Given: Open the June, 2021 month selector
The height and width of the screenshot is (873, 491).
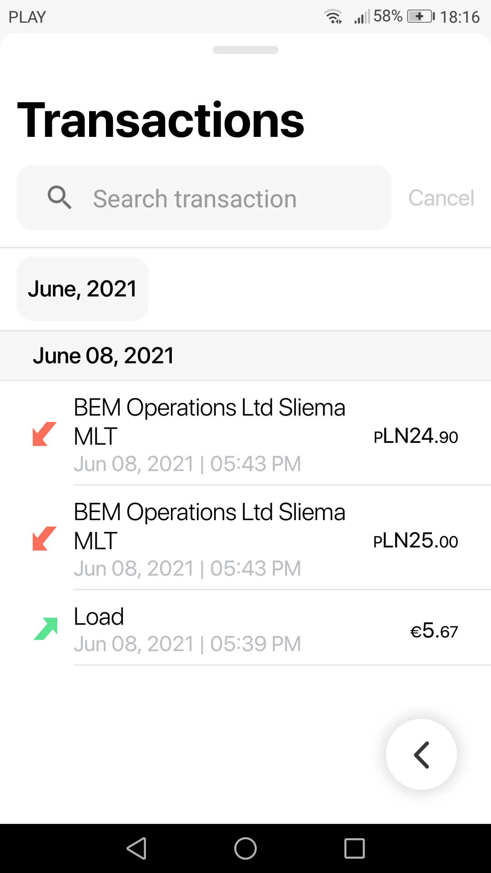Looking at the screenshot, I should [x=82, y=289].
